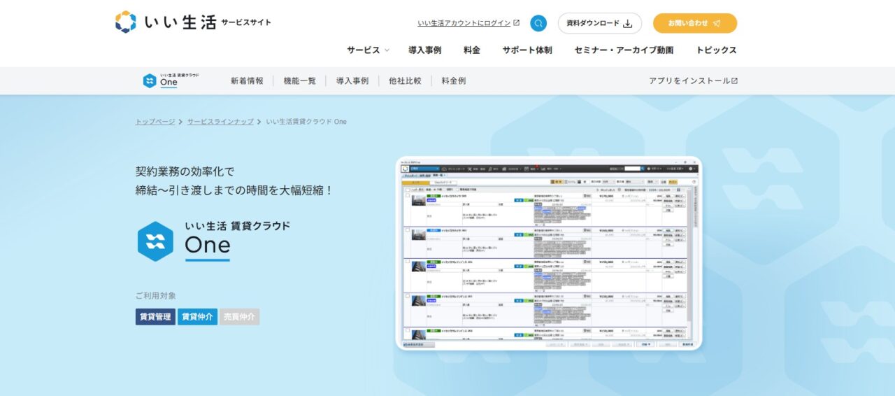Click the 賃貸管理 tag
The height and width of the screenshot is (396, 895).
pyautogui.click(x=155, y=317)
